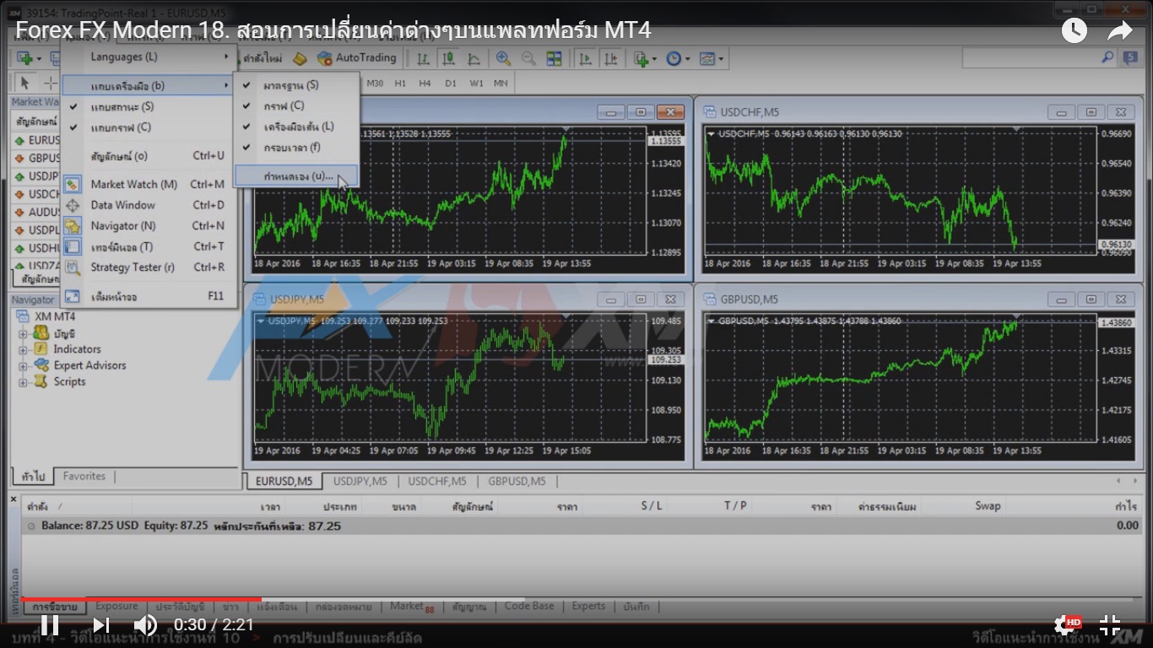Toggle กรอบเวลา (f) timeframes checkbox

coord(297,148)
